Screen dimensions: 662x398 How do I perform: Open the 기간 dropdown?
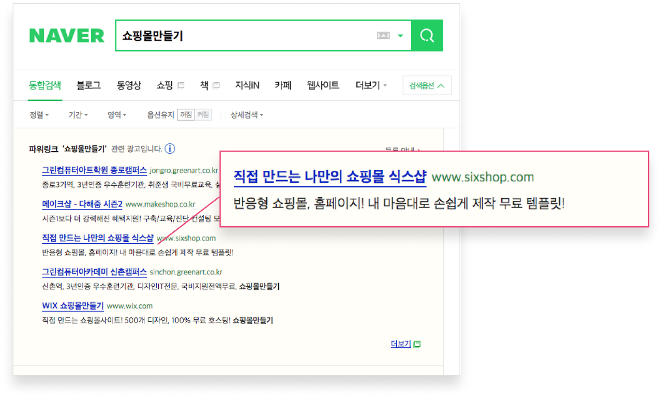78,115
